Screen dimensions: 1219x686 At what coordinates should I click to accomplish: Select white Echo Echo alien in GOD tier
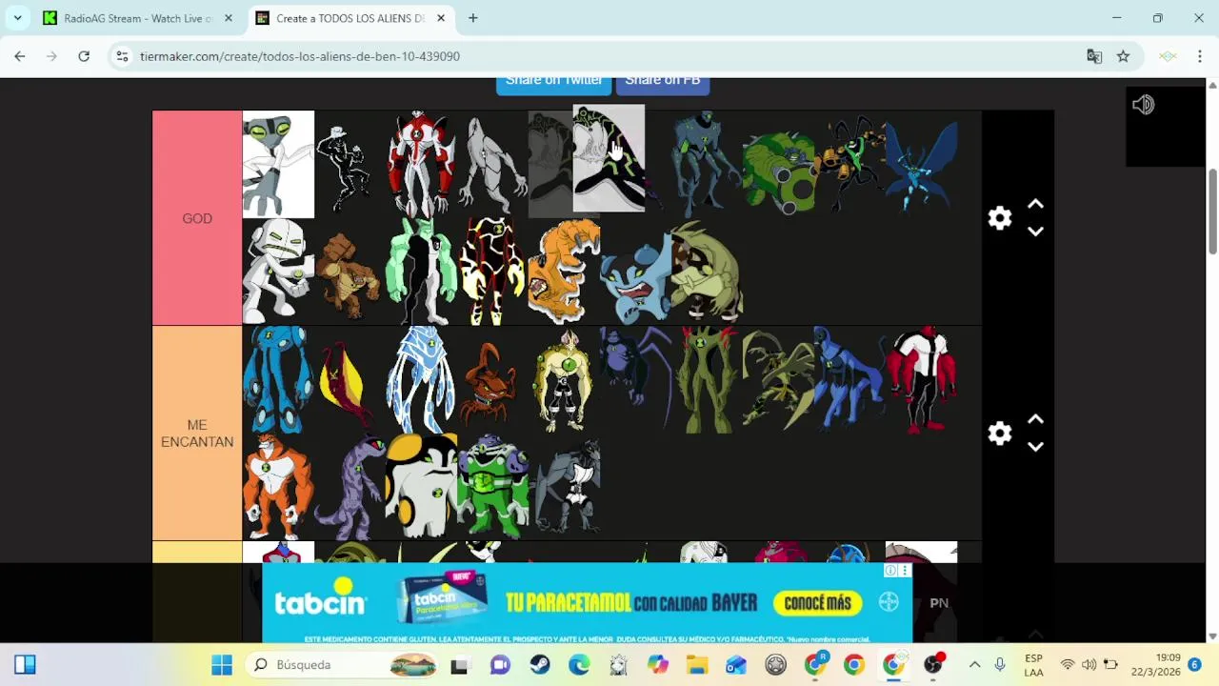point(278,272)
